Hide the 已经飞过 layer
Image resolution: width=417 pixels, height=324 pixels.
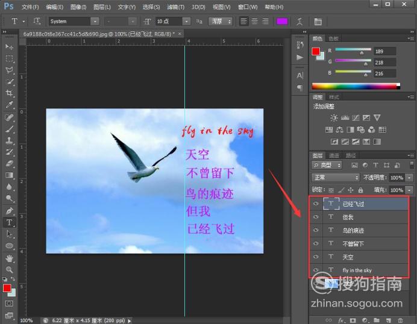click(x=316, y=204)
